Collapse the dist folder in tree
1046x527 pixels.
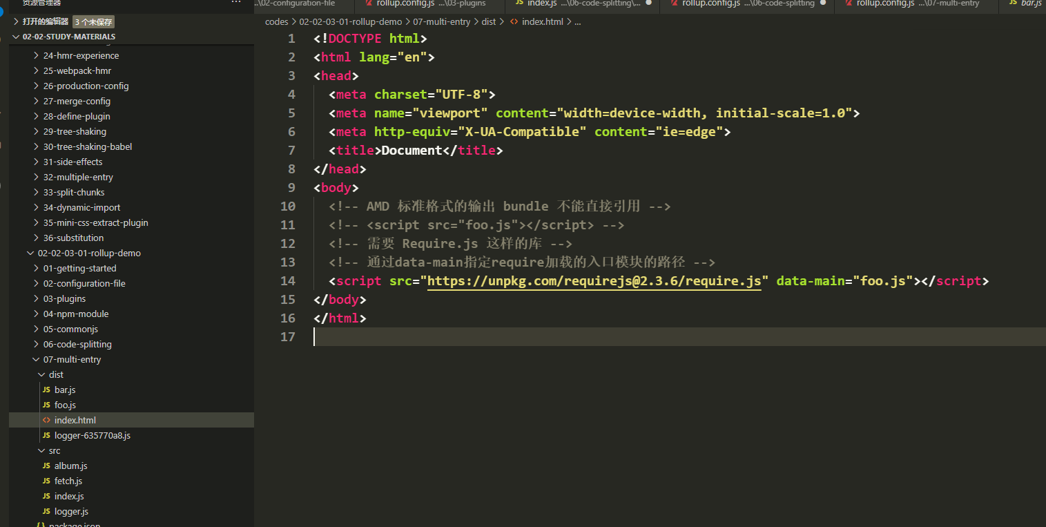56,375
